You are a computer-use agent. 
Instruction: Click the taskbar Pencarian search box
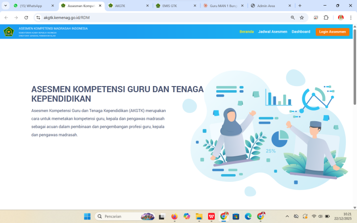(125, 216)
